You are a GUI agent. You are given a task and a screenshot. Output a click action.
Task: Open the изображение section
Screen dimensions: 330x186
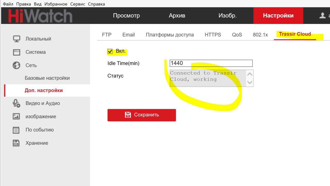[x=41, y=116]
